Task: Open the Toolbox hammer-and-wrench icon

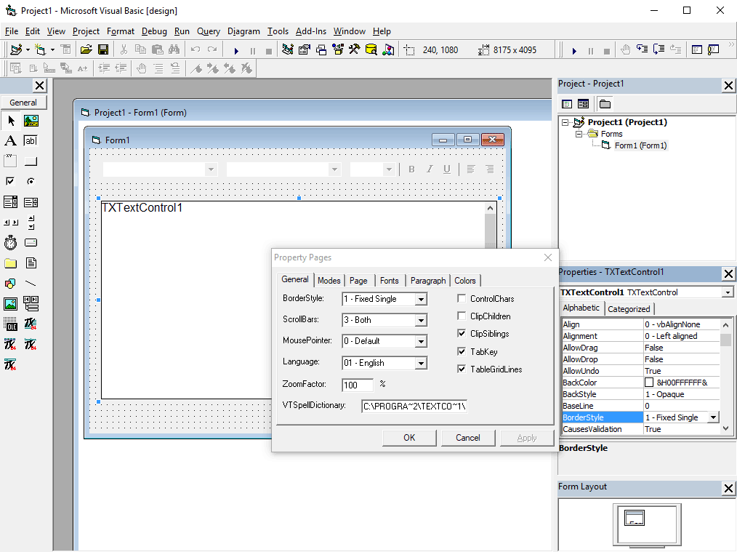Action: (x=355, y=49)
